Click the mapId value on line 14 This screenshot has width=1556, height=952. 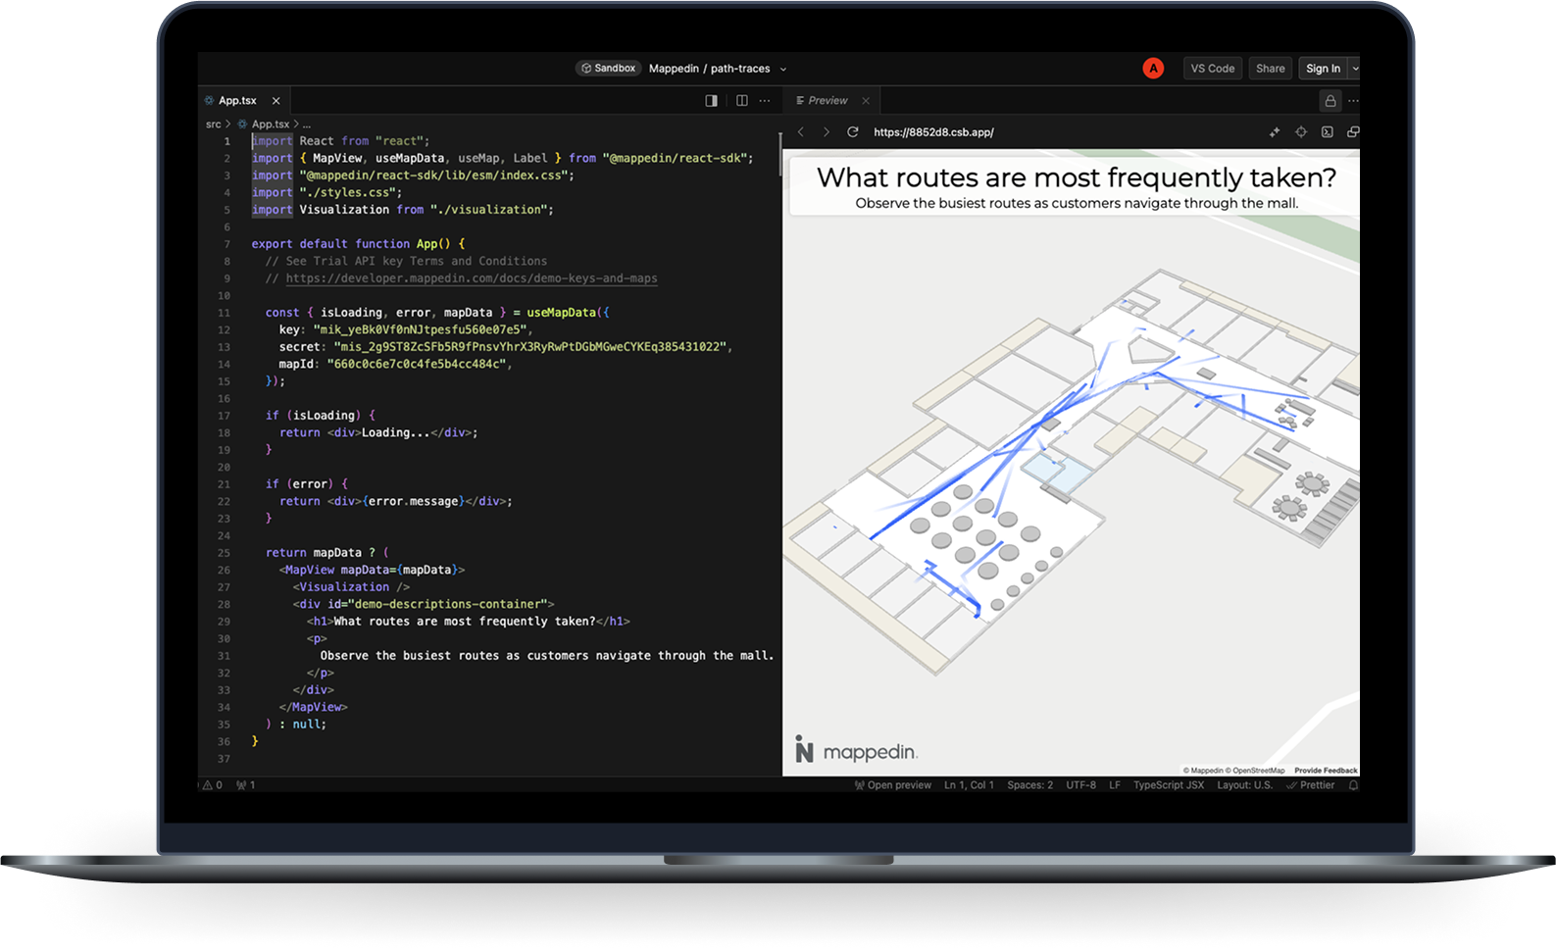click(x=417, y=364)
